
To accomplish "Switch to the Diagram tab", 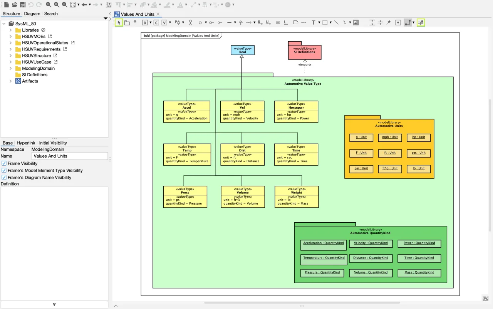I will 32,13.
